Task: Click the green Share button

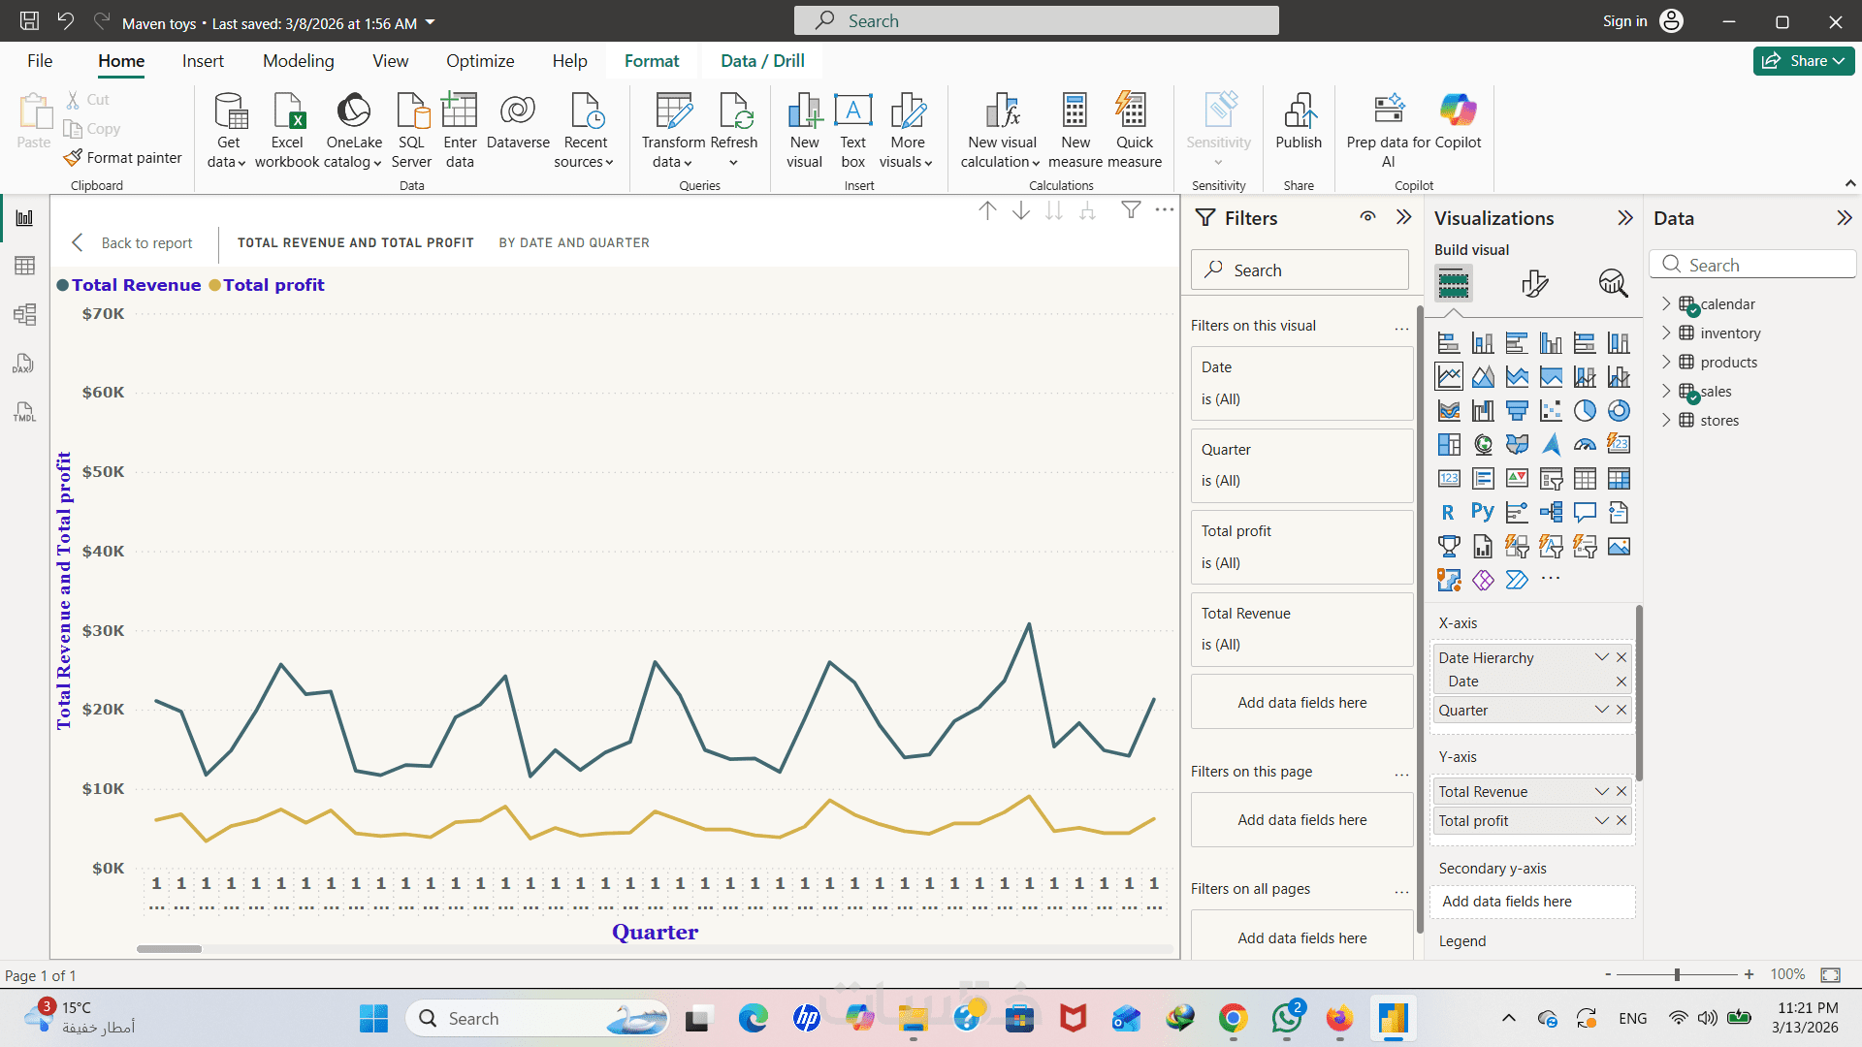Action: [1803, 61]
